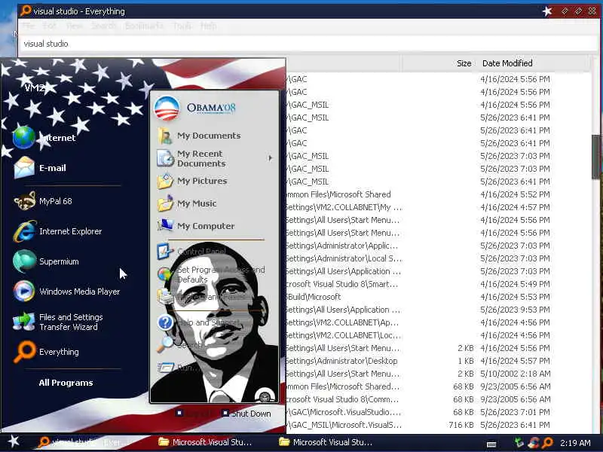This screenshot has height=452, width=603.
Task: Start Supermium browser
Action: click(x=46, y=261)
